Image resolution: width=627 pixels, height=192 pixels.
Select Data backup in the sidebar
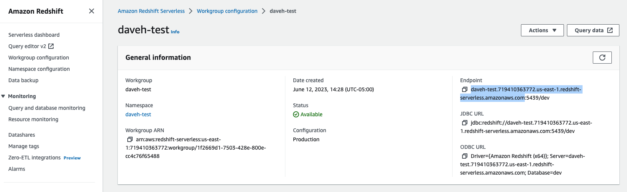coord(24,80)
